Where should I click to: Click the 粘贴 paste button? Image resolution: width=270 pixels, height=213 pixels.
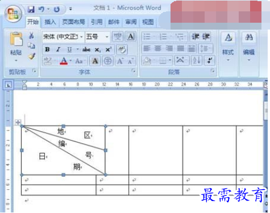16,44
